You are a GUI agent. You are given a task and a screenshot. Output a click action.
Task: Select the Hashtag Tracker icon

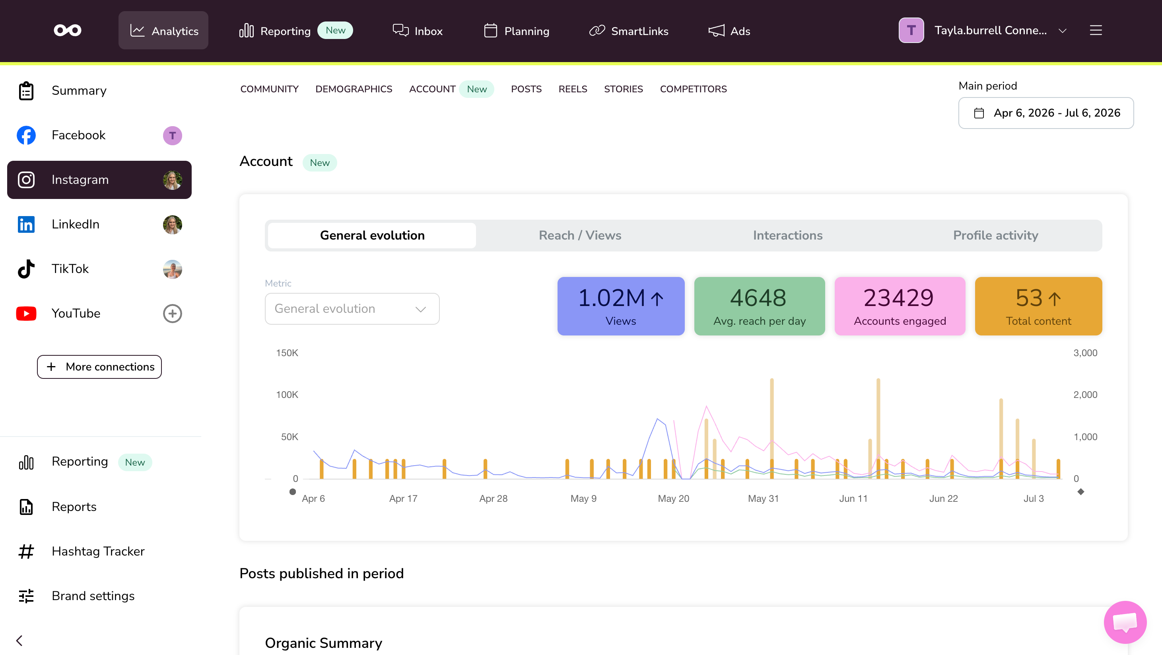[x=26, y=551]
